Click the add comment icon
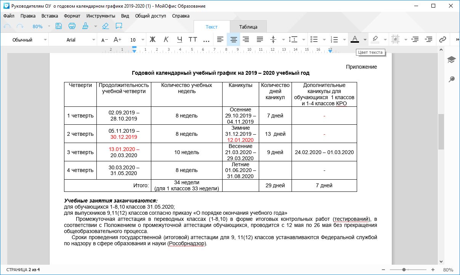Viewport: 460px width, 275px height. pos(119,26)
